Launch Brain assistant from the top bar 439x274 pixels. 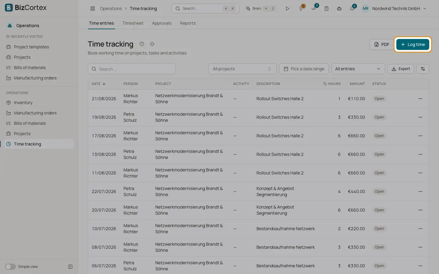[261, 9]
